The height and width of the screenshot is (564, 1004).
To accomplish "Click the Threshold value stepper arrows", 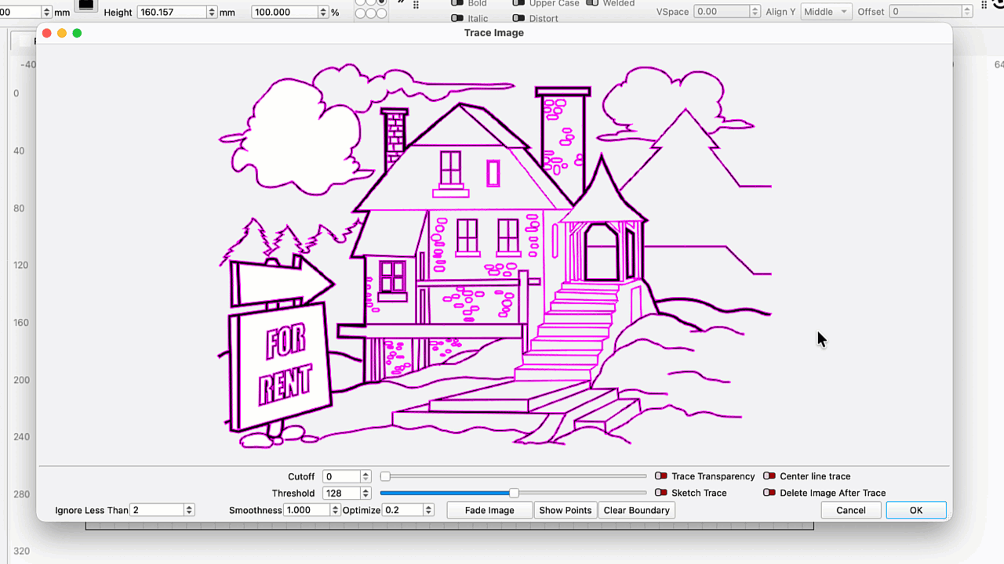I will [x=366, y=493].
